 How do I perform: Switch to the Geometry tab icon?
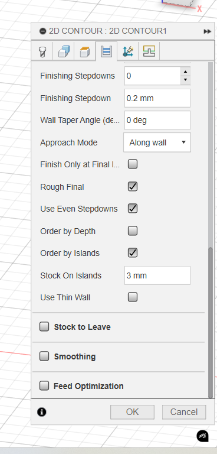pyautogui.click(x=64, y=51)
